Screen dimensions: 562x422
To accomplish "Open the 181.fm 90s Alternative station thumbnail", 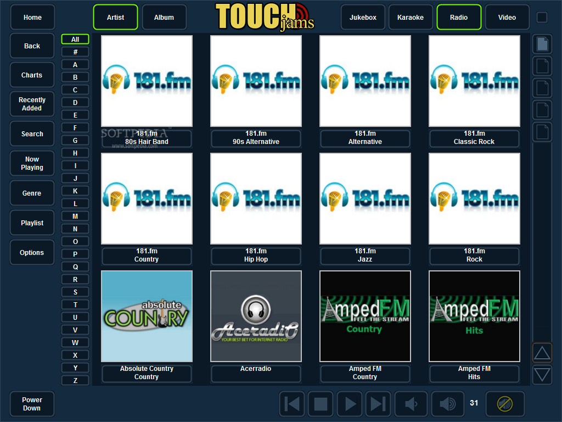I will (256, 81).
